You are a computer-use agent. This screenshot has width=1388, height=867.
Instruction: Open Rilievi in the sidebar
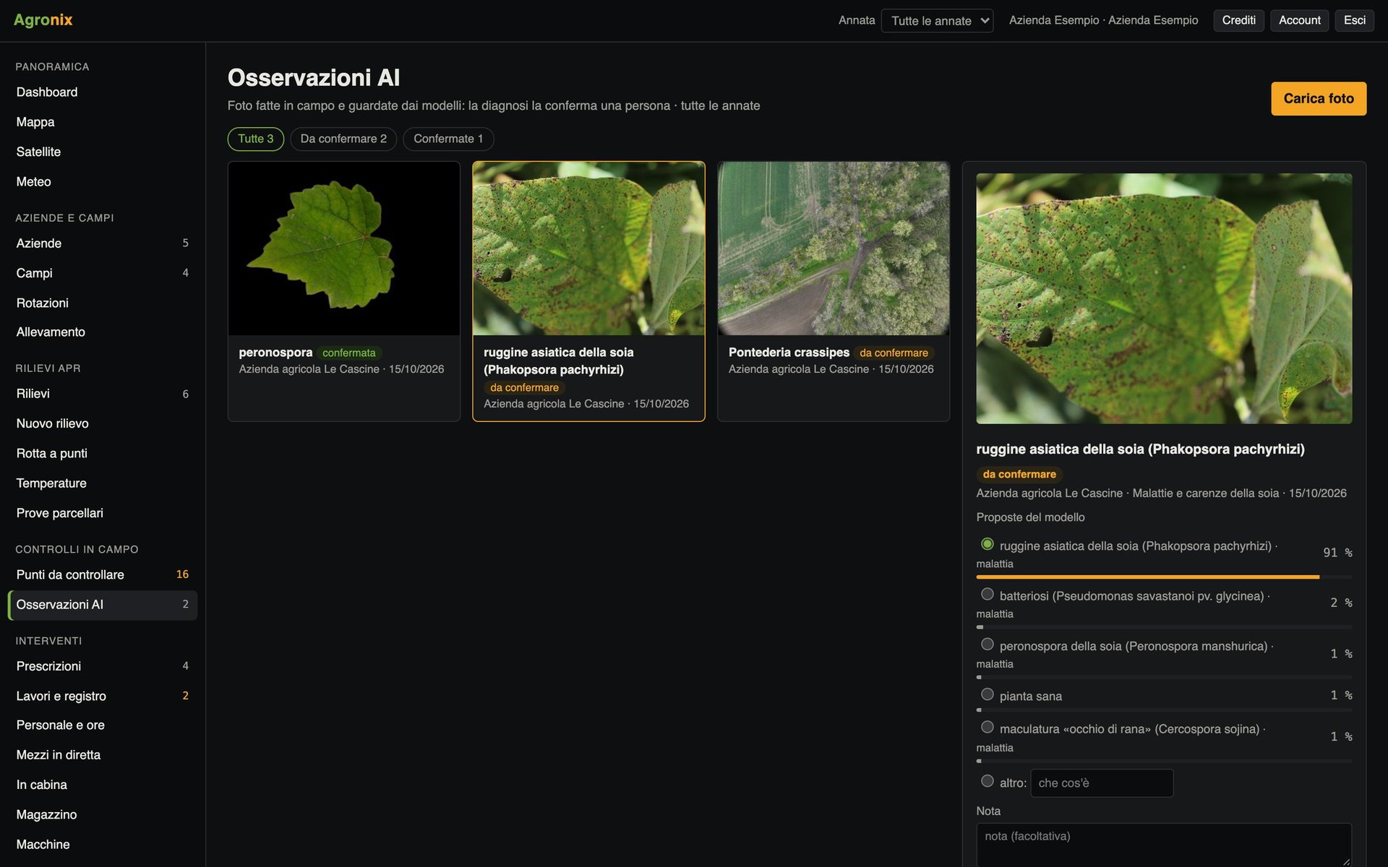pos(103,394)
